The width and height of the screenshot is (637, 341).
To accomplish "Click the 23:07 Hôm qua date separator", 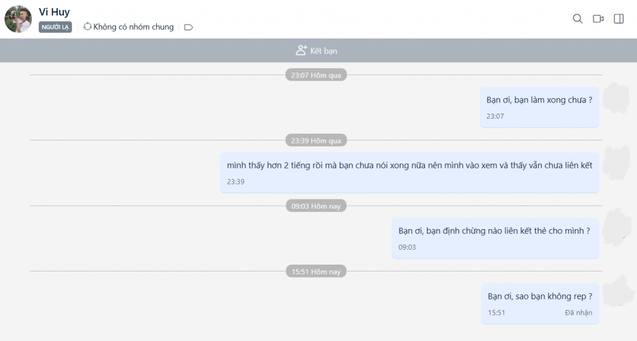I will (x=316, y=75).
